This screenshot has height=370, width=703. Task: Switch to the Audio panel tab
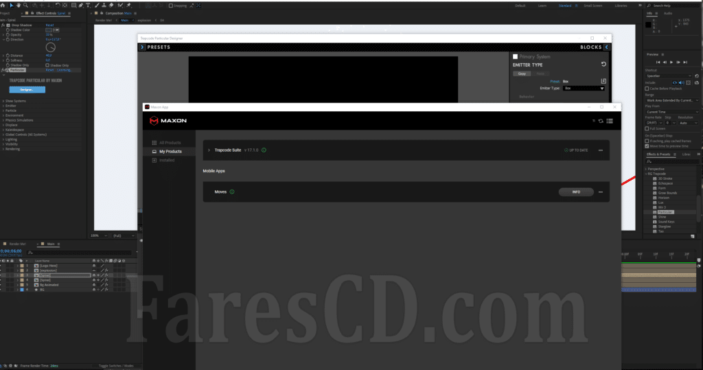pyautogui.click(x=667, y=14)
